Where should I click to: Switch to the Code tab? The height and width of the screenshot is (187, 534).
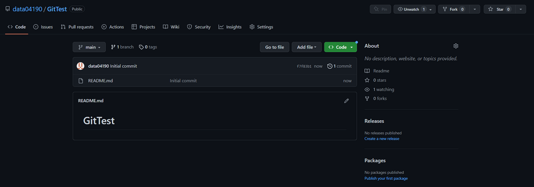coord(17,27)
